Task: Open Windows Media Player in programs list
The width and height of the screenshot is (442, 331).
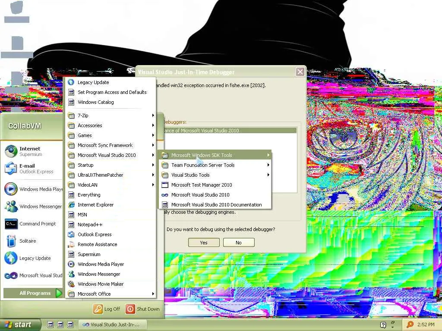Action: point(110,264)
